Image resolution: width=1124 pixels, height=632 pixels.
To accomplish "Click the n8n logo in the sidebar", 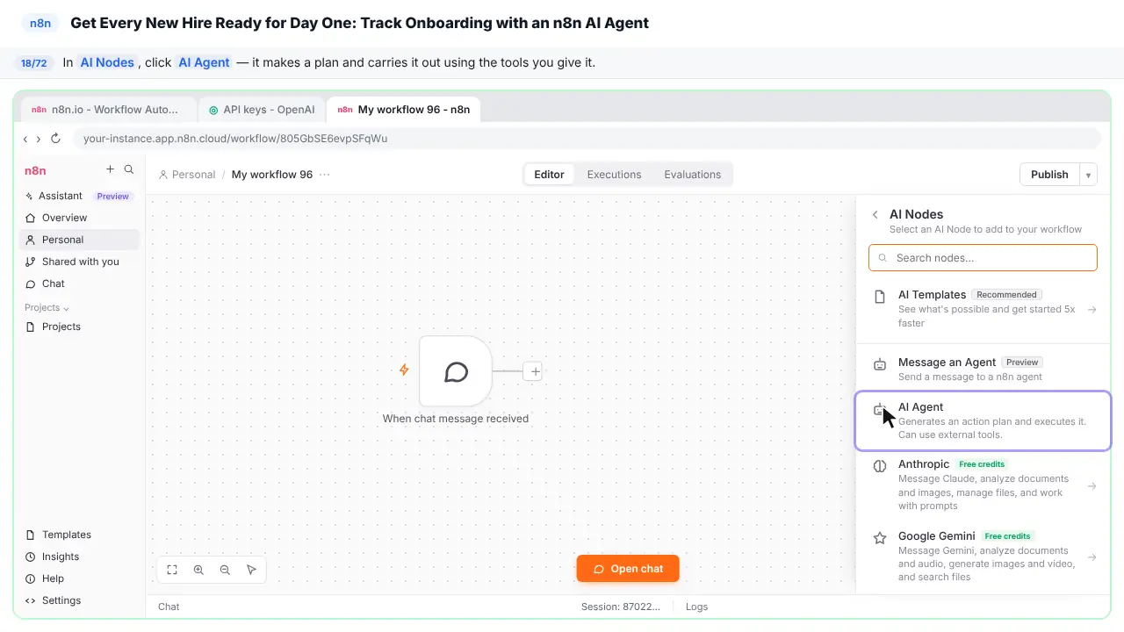I will click(x=35, y=170).
